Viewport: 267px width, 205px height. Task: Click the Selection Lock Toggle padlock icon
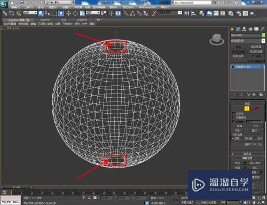pyautogui.click(x=89, y=198)
